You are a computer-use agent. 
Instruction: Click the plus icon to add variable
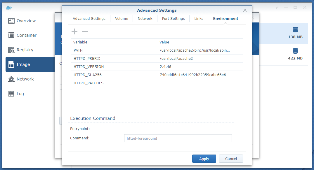74,31
